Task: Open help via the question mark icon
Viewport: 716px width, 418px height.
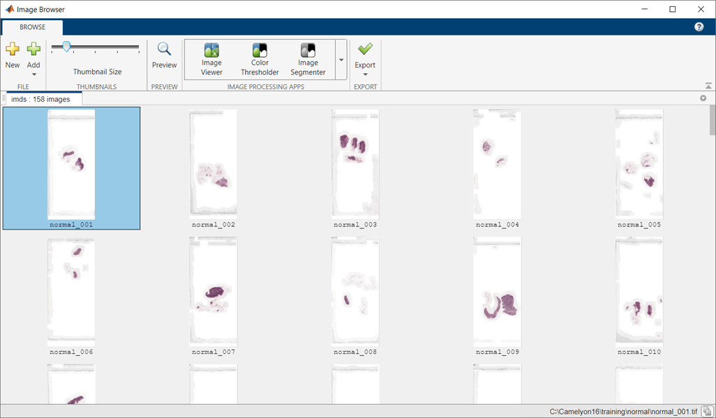Action: coord(699,26)
